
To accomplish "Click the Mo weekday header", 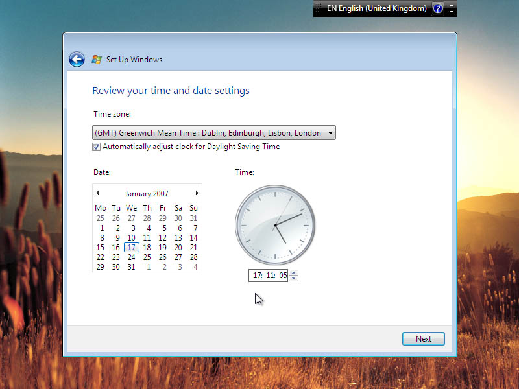I will tap(101, 208).
